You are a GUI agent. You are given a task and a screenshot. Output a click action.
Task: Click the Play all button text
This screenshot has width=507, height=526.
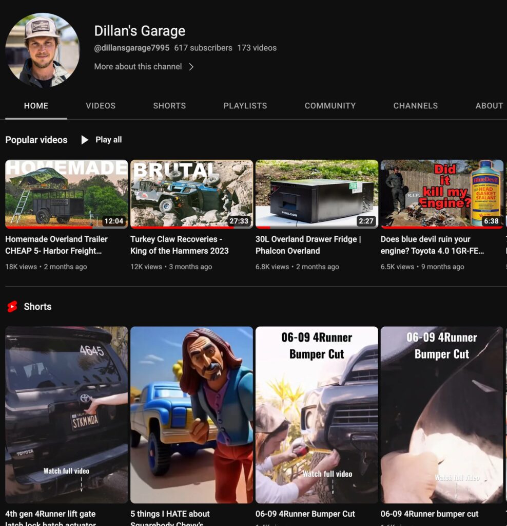109,140
